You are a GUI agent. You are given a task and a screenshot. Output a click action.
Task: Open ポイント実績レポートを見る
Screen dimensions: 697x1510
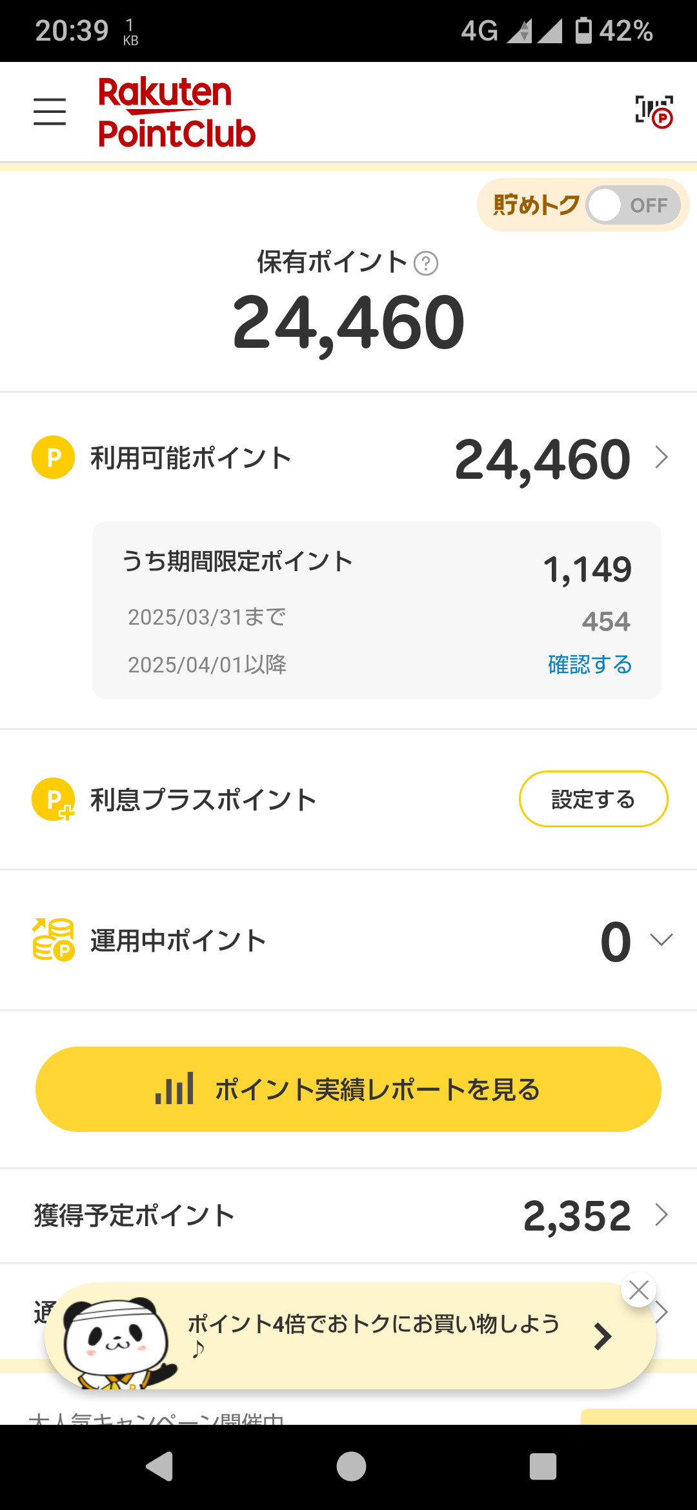tap(348, 1089)
